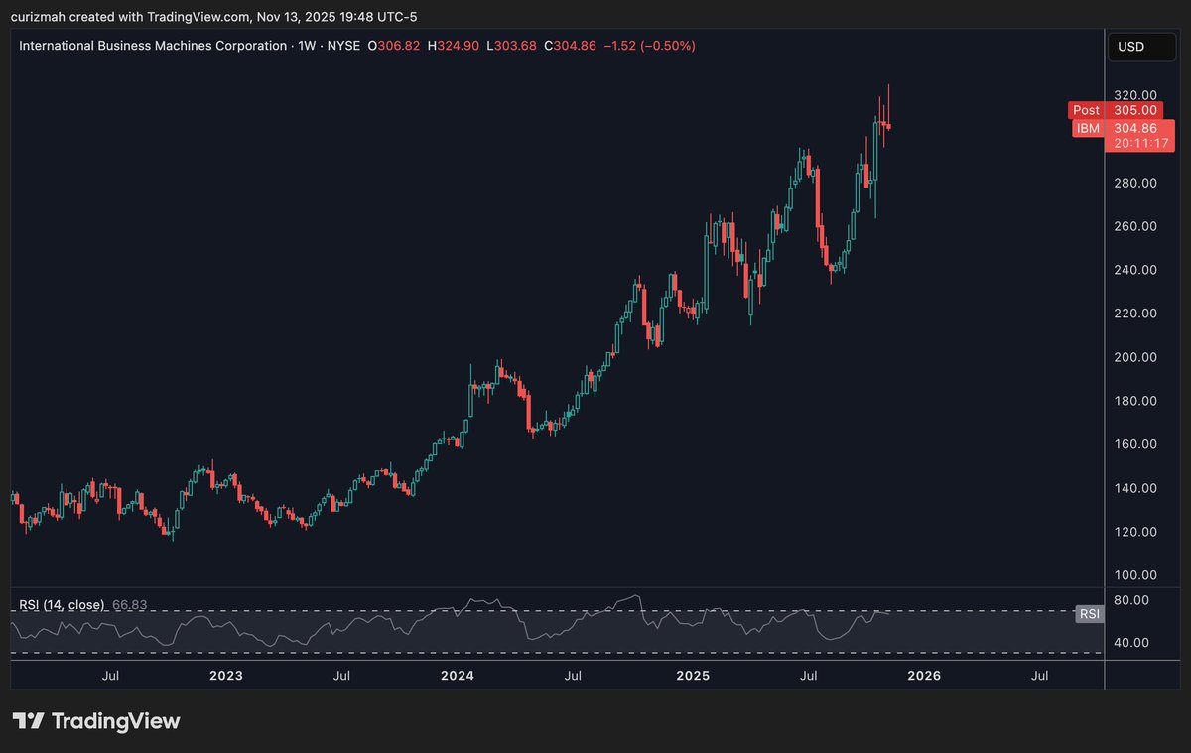
Task: Click the 160.00 price axis label
Action: point(1137,444)
